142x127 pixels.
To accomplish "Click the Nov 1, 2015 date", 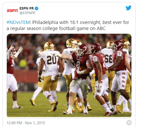I will pos(35,123).
